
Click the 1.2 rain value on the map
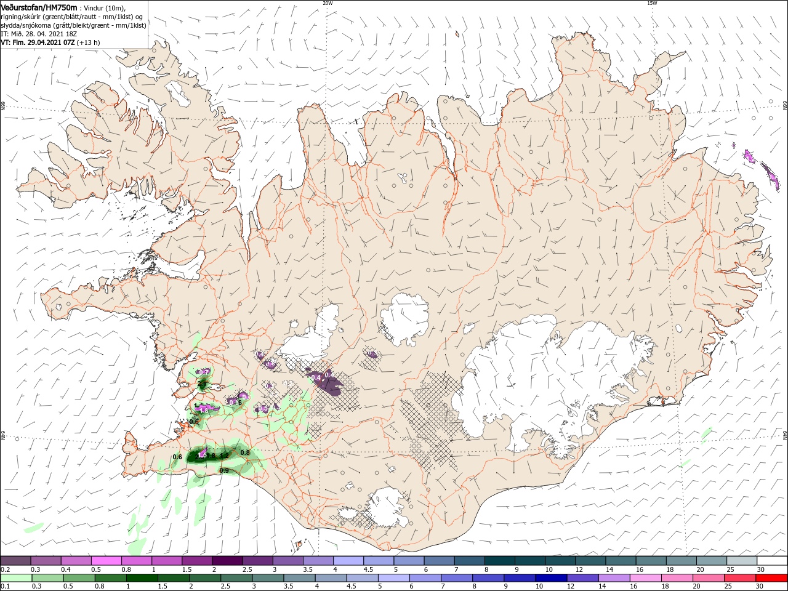pos(224,456)
